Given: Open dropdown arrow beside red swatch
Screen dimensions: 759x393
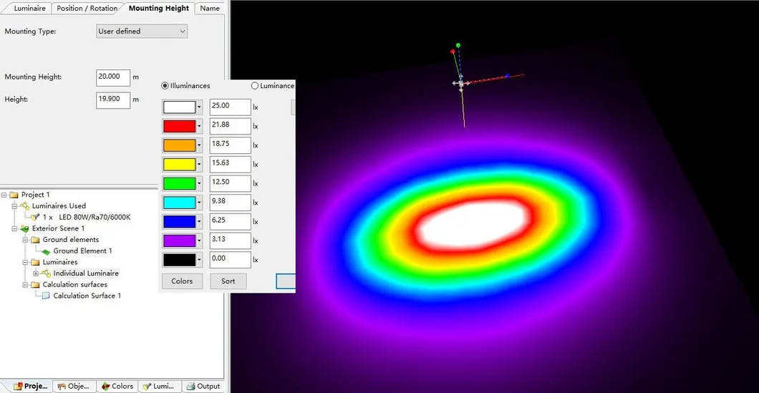Looking at the screenshot, I should (x=199, y=126).
